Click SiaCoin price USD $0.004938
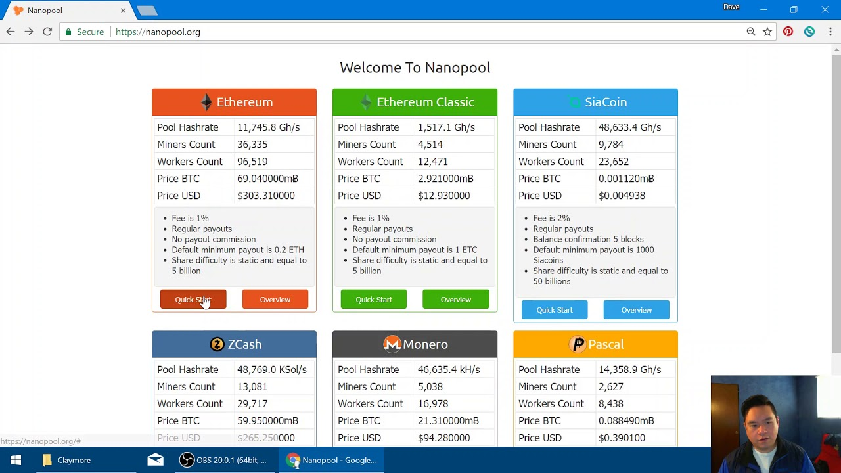 tap(622, 196)
